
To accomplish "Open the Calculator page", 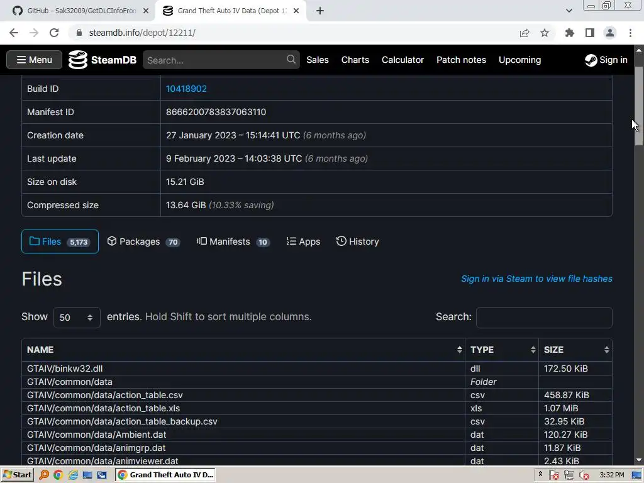I will point(402,60).
